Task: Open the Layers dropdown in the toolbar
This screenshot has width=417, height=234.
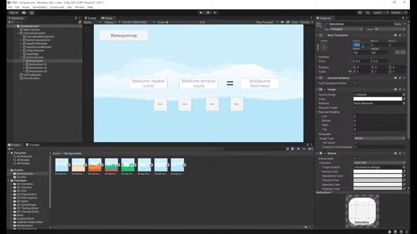Action: pyautogui.click(x=381, y=13)
